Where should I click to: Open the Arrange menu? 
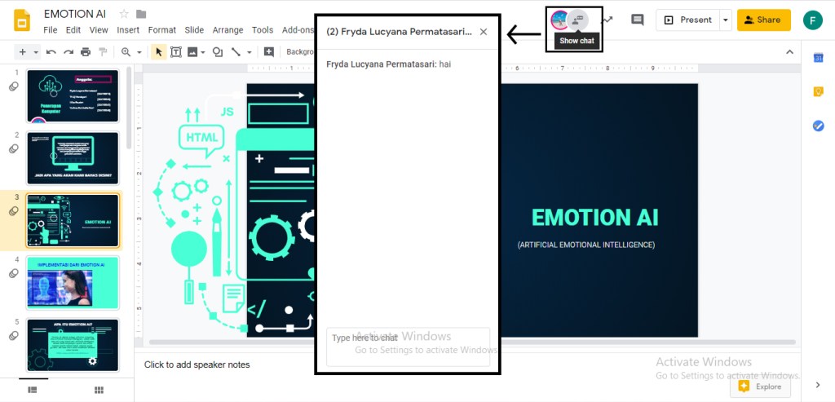228,30
